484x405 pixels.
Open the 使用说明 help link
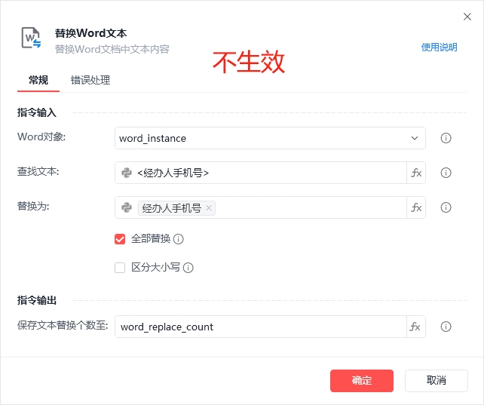coord(439,48)
